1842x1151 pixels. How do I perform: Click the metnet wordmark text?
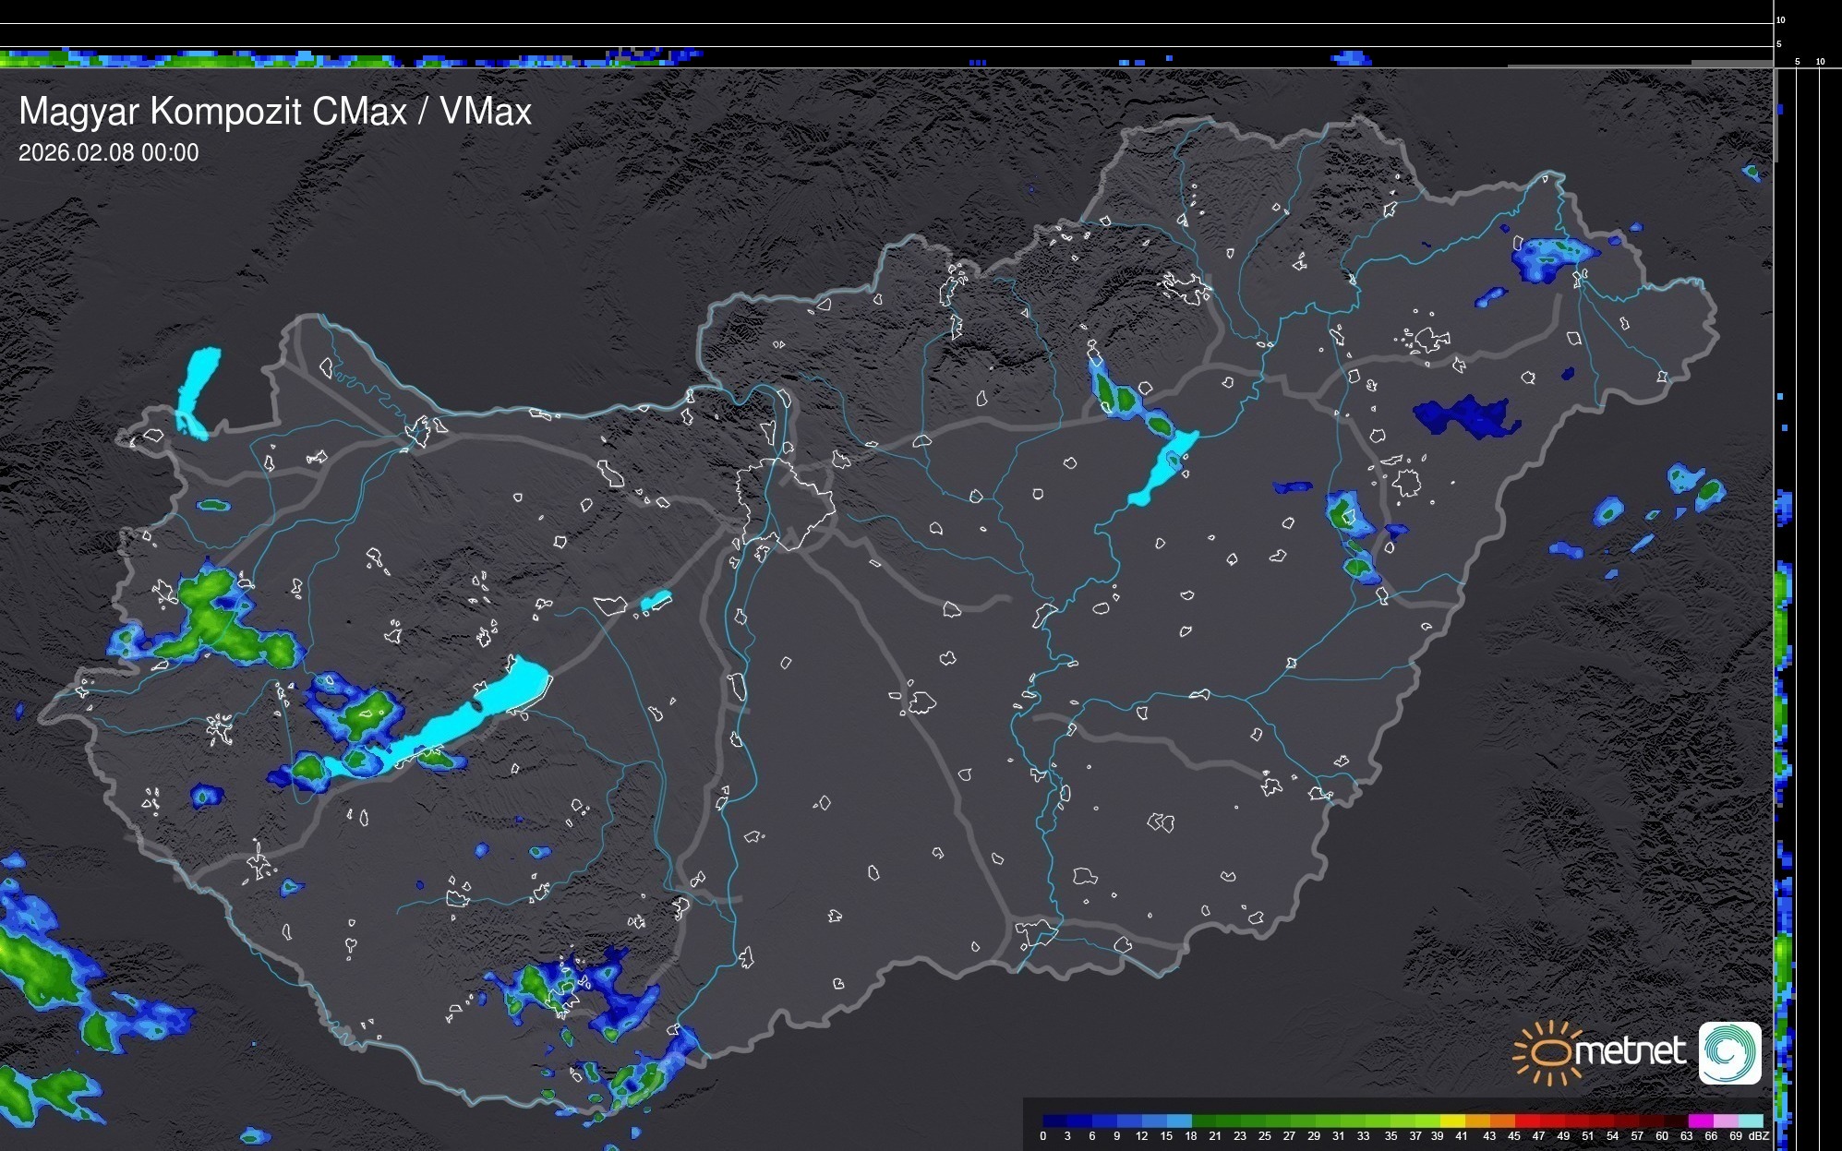tap(1630, 1052)
